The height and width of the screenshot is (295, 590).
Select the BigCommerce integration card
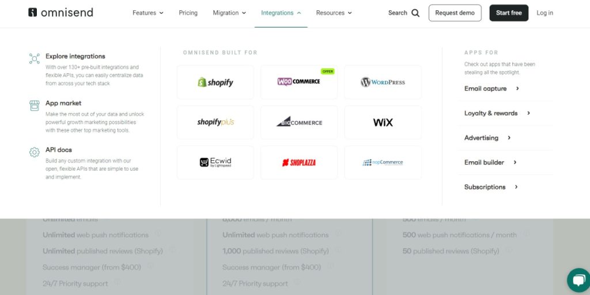(x=299, y=122)
